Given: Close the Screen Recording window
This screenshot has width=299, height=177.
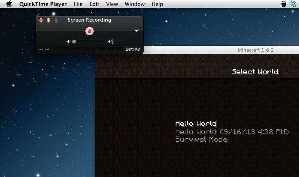Looking at the screenshot, I should (41, 20).
